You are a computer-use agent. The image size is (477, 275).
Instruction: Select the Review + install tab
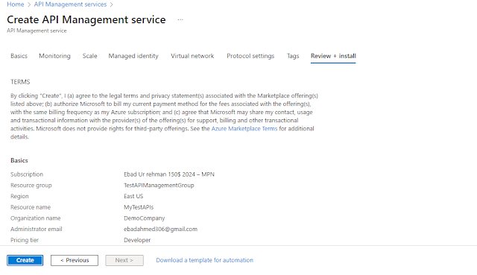333,56
